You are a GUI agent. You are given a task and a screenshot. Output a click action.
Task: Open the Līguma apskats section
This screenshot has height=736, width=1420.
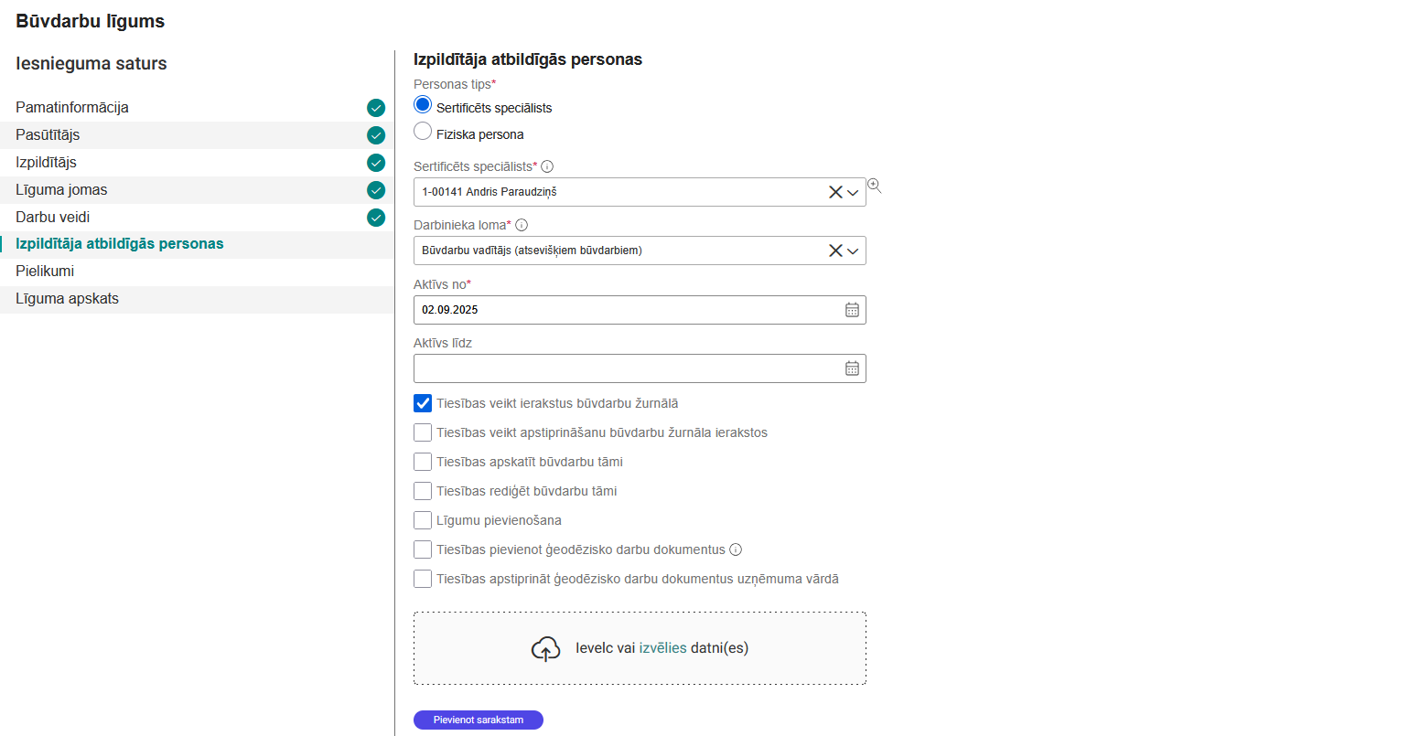point(67,299)
